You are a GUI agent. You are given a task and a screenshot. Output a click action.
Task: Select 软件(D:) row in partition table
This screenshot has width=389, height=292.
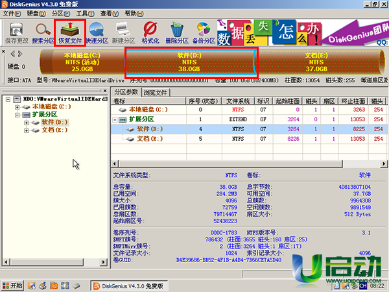coord(249,129)
